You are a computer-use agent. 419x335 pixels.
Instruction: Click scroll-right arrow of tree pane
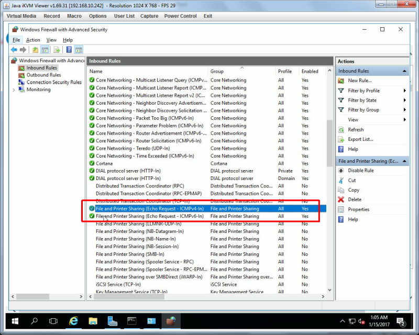tap(81, 297)
